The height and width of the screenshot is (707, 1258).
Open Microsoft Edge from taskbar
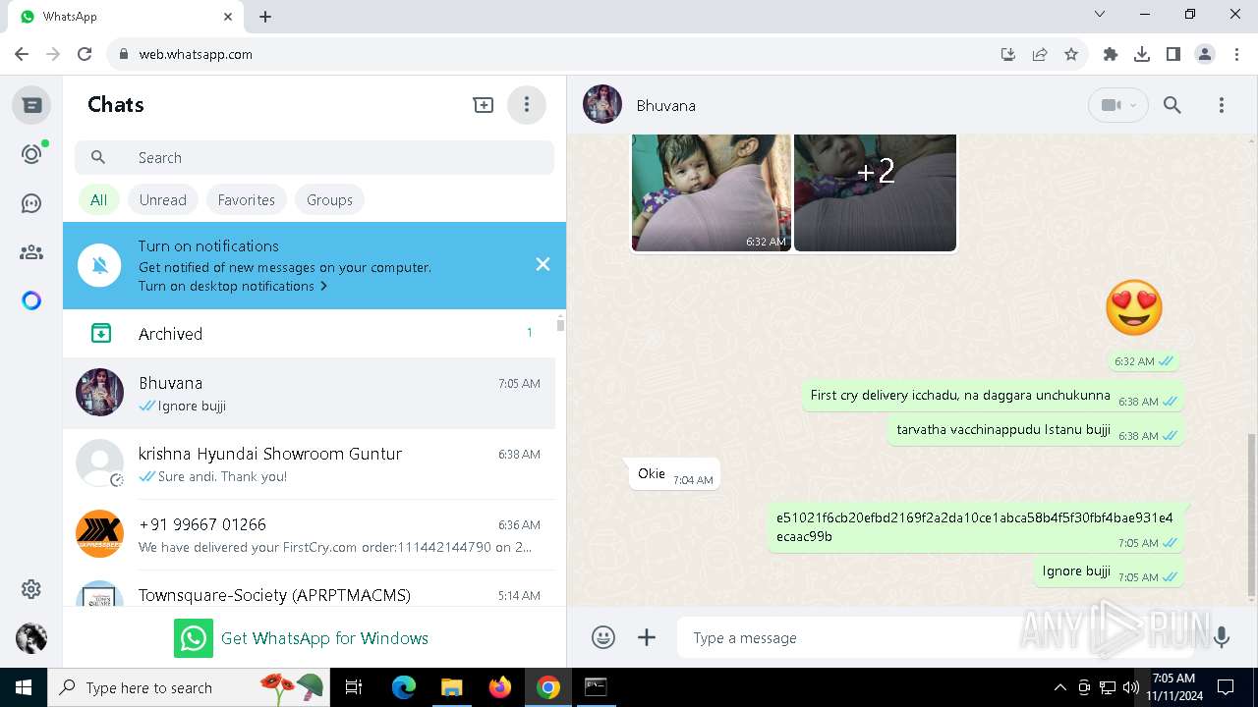[x=404, y=687]
